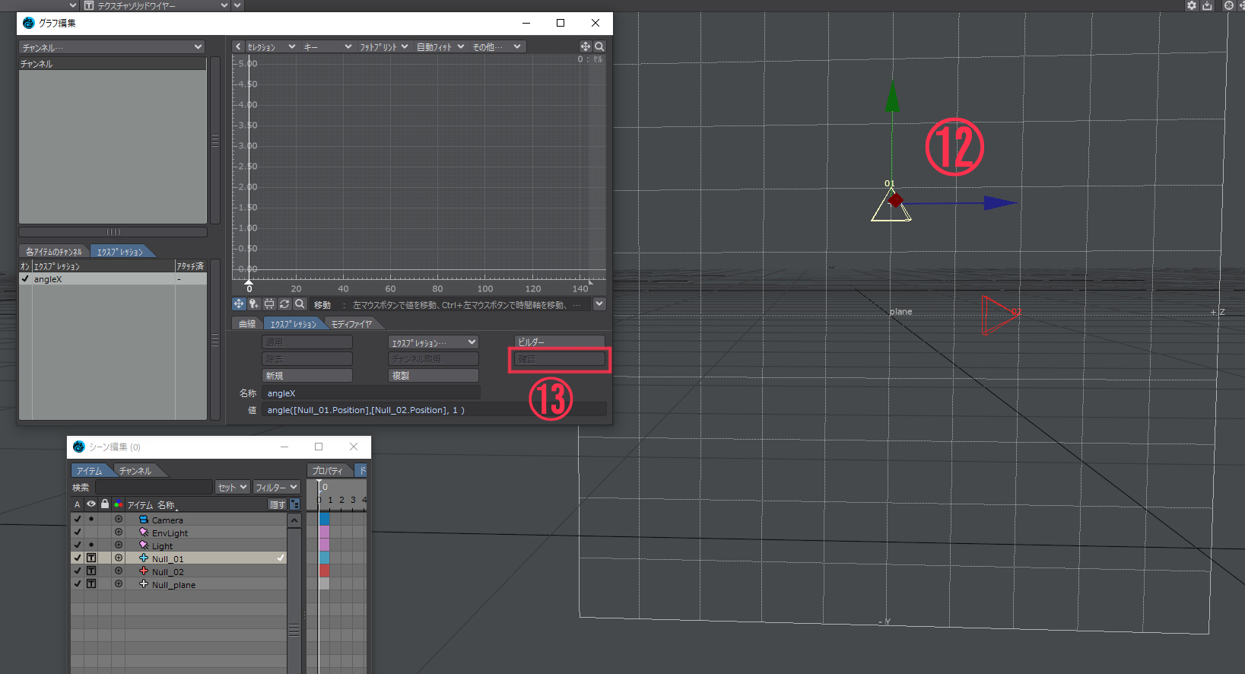This screenshot has width=1245, height=674.
Task: Select the move tool icon below the graph
Action: (x=239, y=304)
